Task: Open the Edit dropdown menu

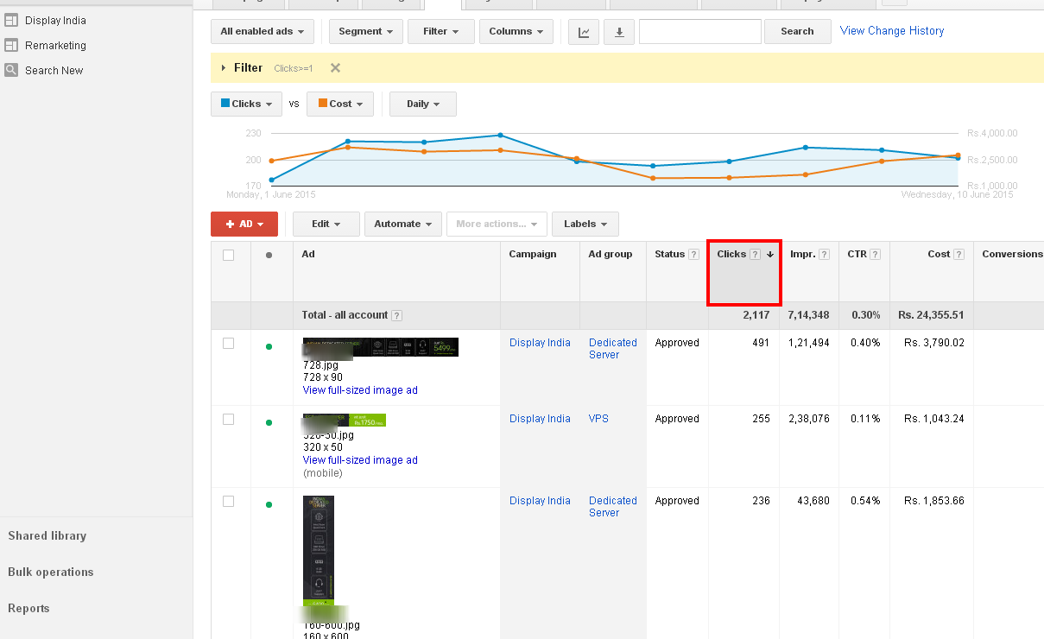Action: click(326, 224)
